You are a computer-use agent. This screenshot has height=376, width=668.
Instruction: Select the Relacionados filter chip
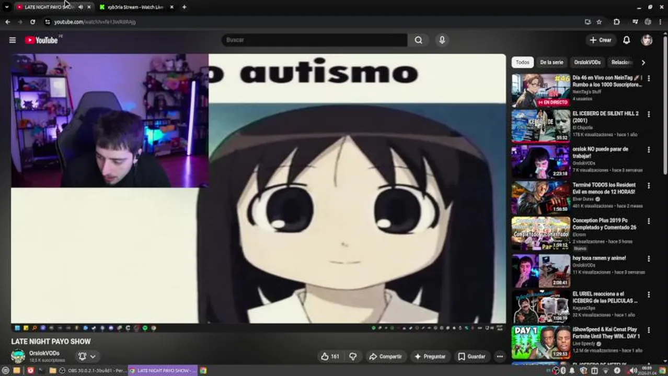click(x=621, y=62)
